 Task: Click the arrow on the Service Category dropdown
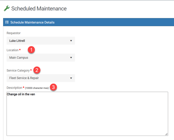pyautogui.click(x=71, y=78)
